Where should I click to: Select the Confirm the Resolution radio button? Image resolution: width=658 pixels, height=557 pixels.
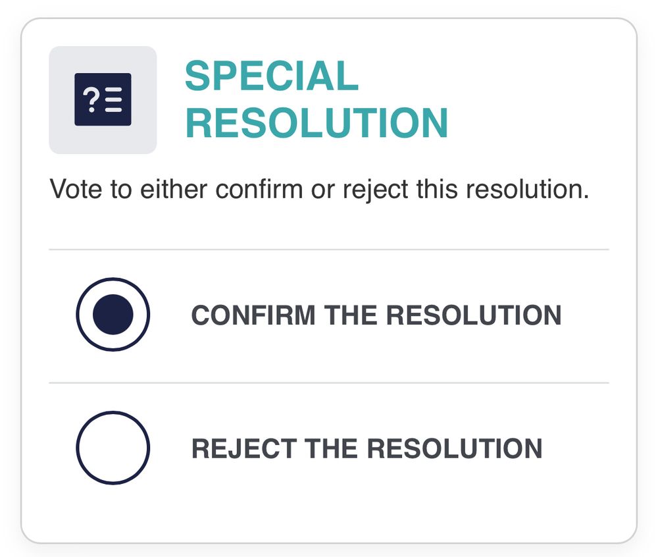pos(113,315)
